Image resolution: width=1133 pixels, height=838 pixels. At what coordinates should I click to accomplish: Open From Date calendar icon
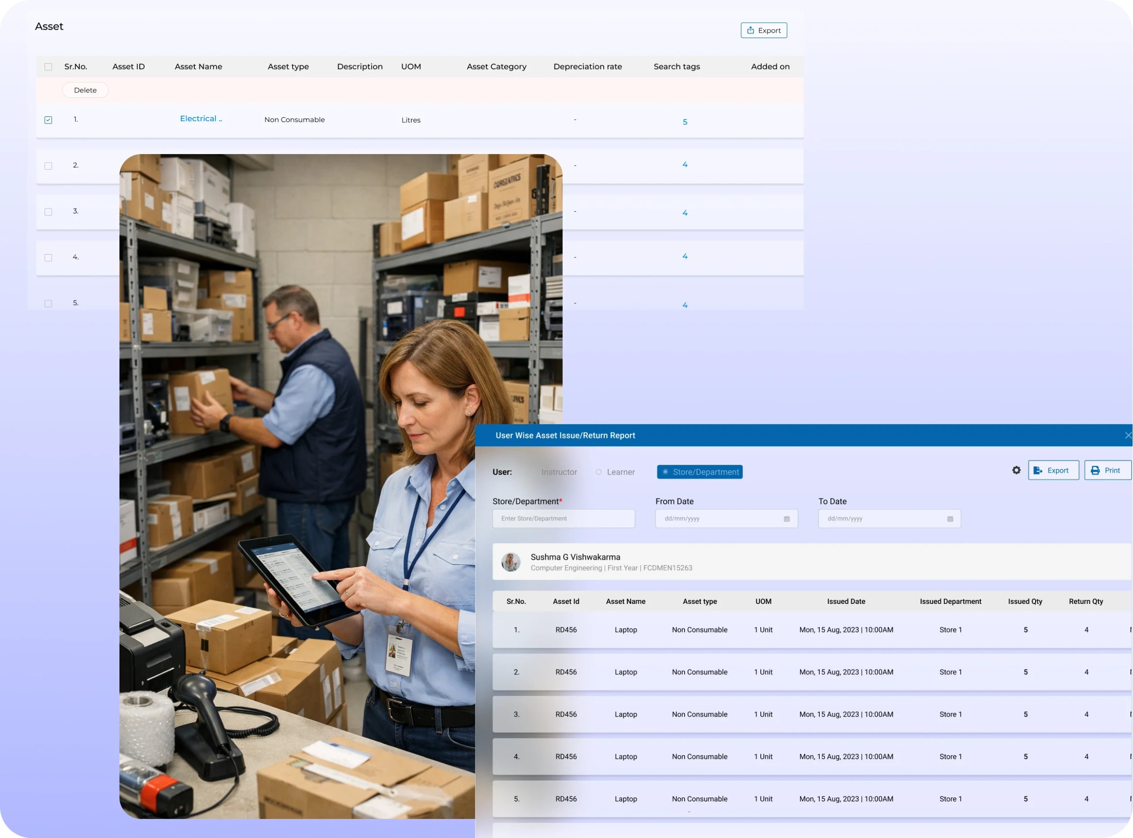786,519
